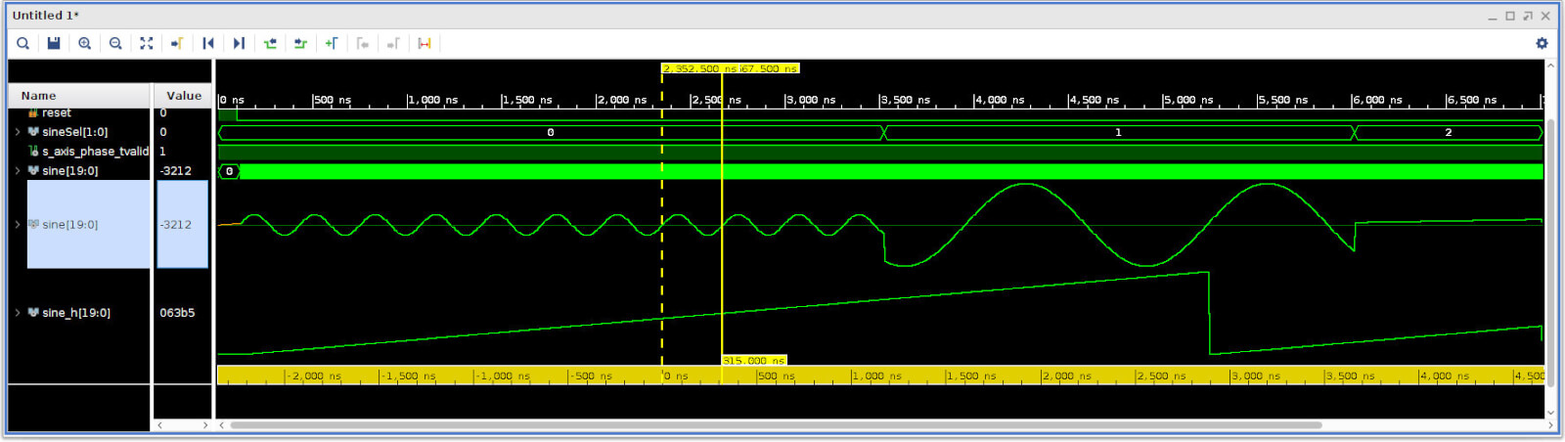1565x442 pixels.
Task: Click the -1,000 ns tick on yellow ruler
Action: (503, 376)
